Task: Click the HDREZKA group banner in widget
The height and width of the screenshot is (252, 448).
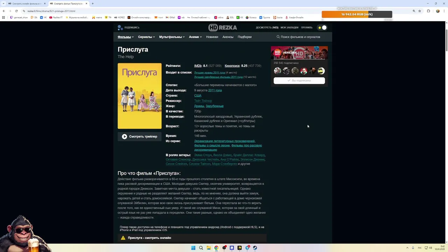Action: click(299, 53)
